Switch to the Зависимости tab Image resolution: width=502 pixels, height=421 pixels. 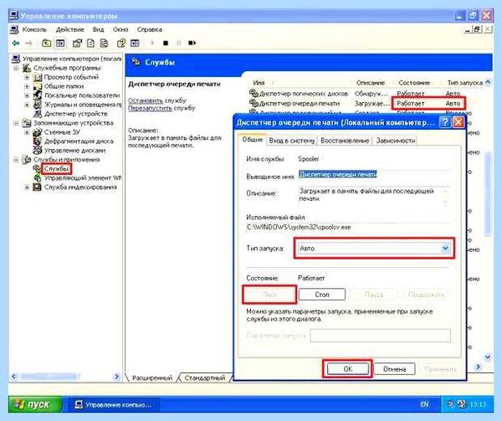396,141
